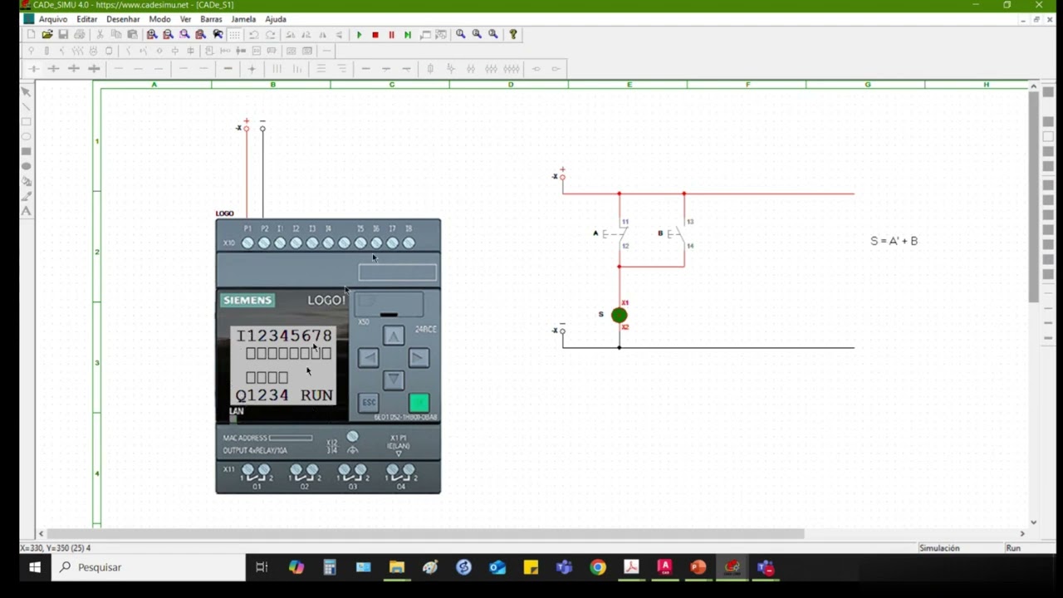Pause the simulation with the red bars

tap(392, 35)
